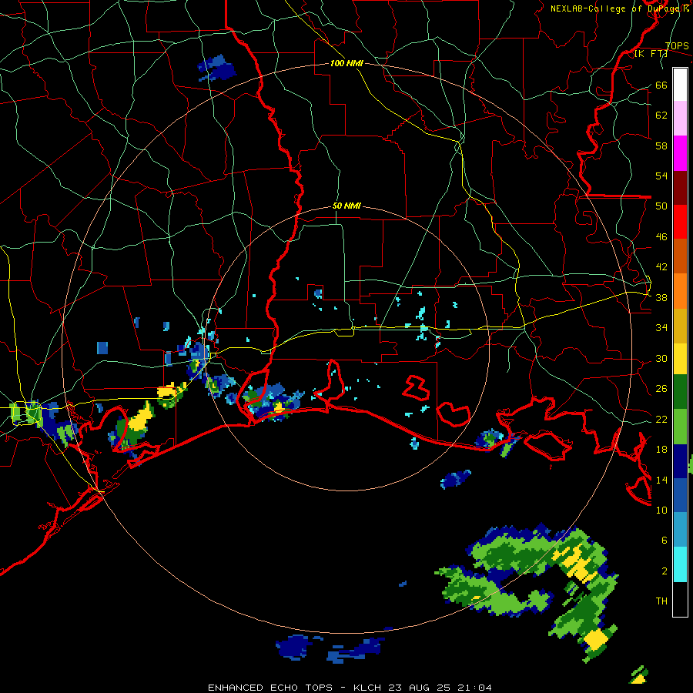Click the medium blue legend color band

[680, 495]
